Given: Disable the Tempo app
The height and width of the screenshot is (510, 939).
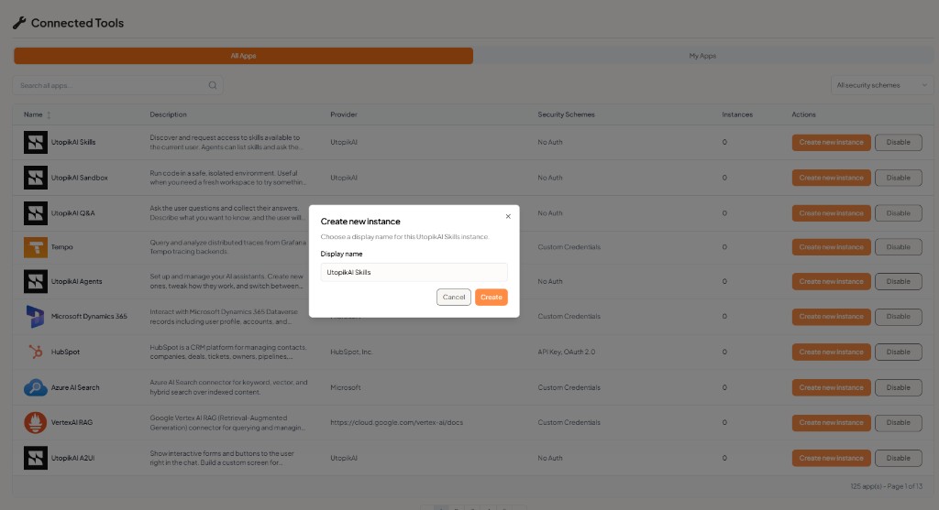Looking at the screenshot, I should coord(899,247).
